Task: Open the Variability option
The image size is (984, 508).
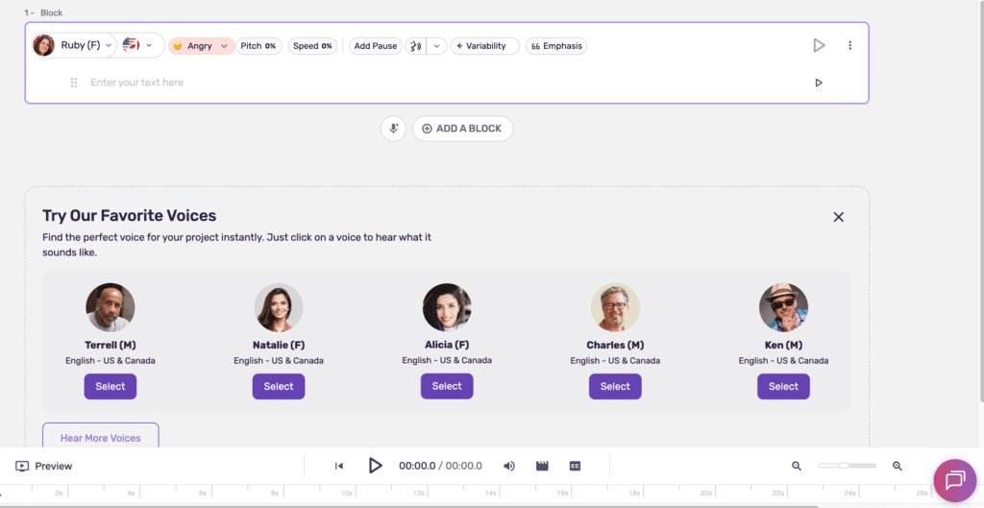Action: [x=485, y=46]
